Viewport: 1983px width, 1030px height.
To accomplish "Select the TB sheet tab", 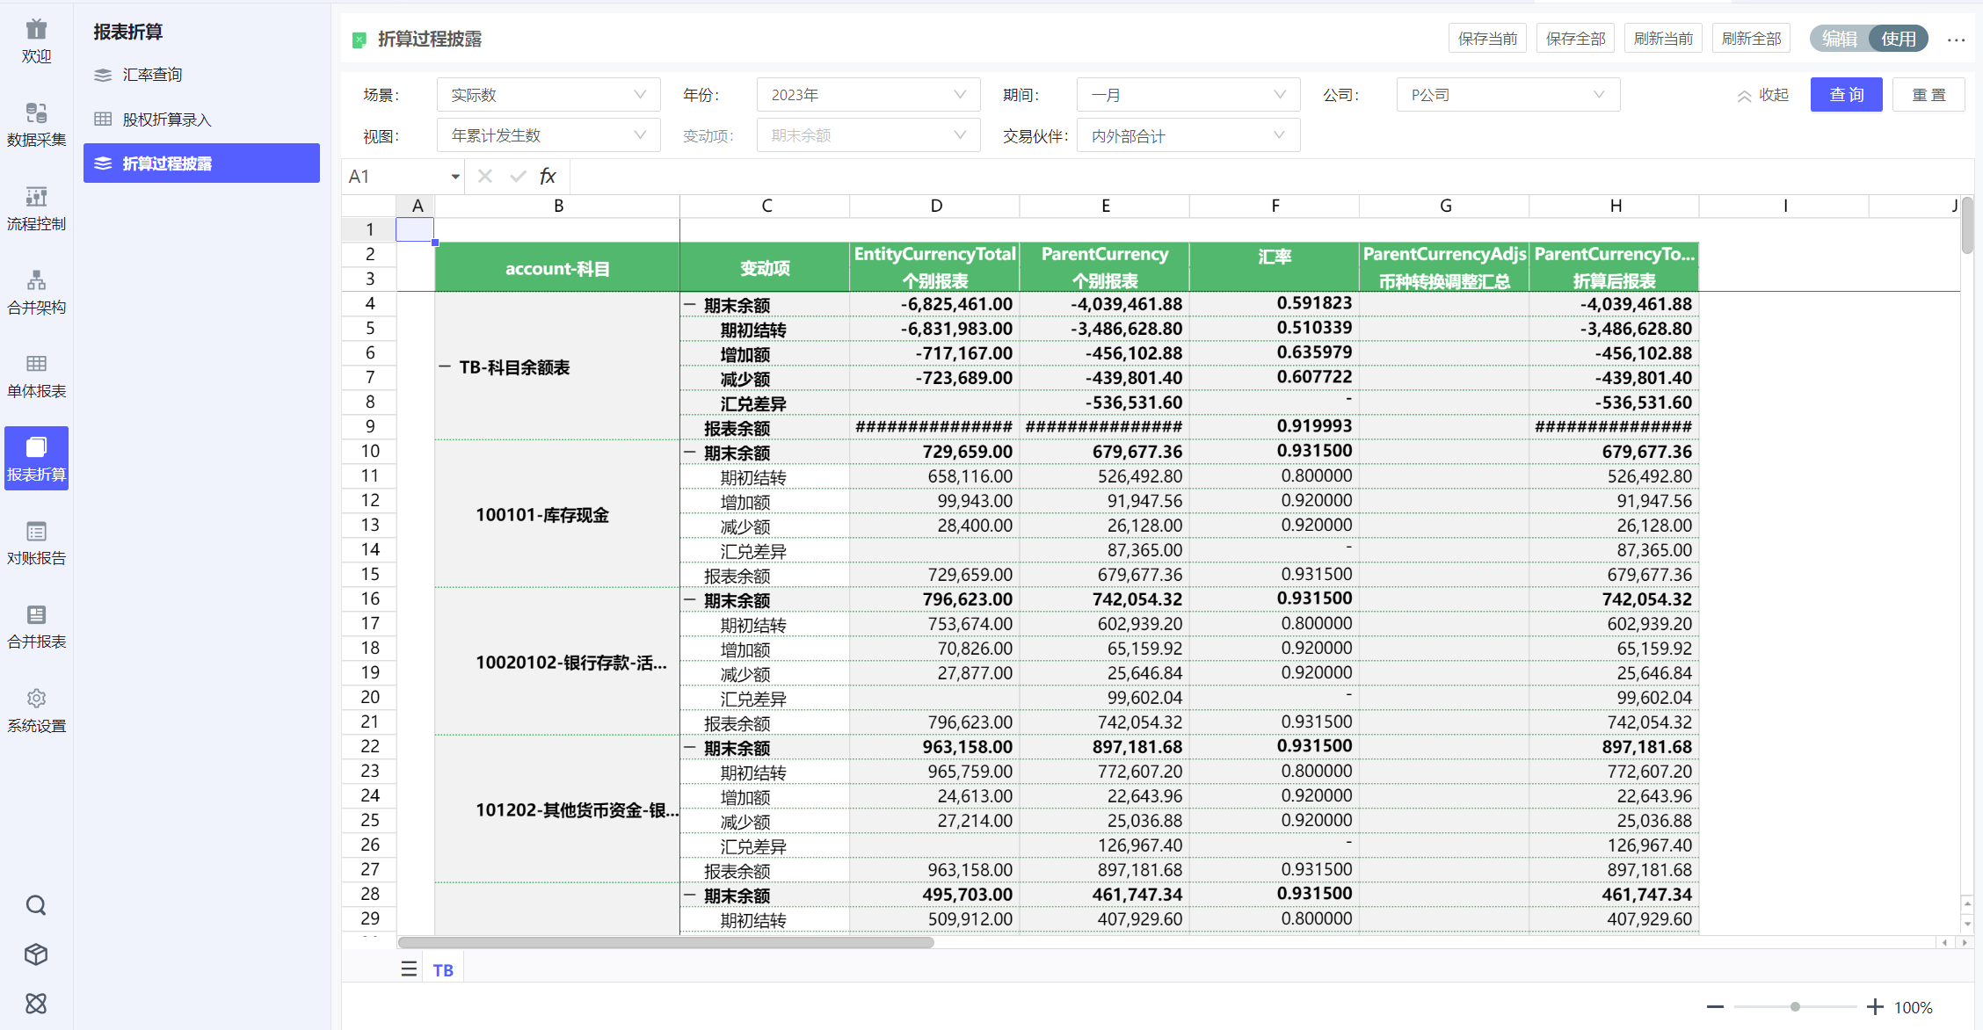I will (443, 970).
